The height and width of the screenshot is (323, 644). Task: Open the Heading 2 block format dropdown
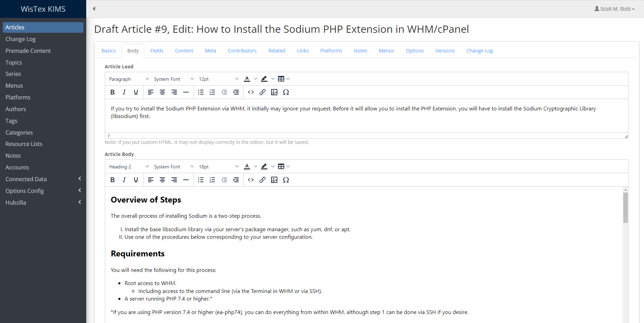coord(129,167)
